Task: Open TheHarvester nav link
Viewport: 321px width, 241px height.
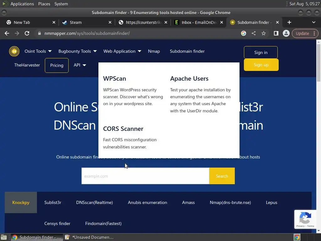Action: pos(27,65)
